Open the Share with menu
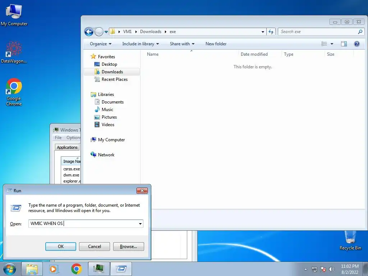The width and height of the screenshot is (368, 276). tap(182, 44)
